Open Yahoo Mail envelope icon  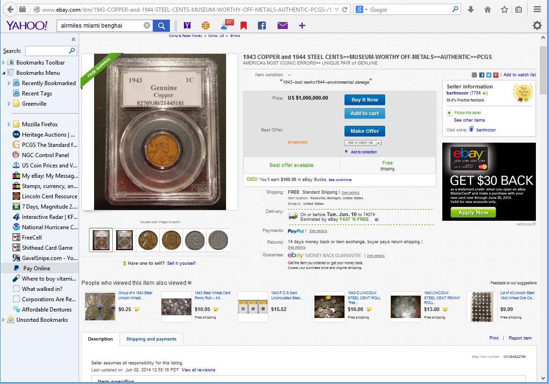[283, 25]
